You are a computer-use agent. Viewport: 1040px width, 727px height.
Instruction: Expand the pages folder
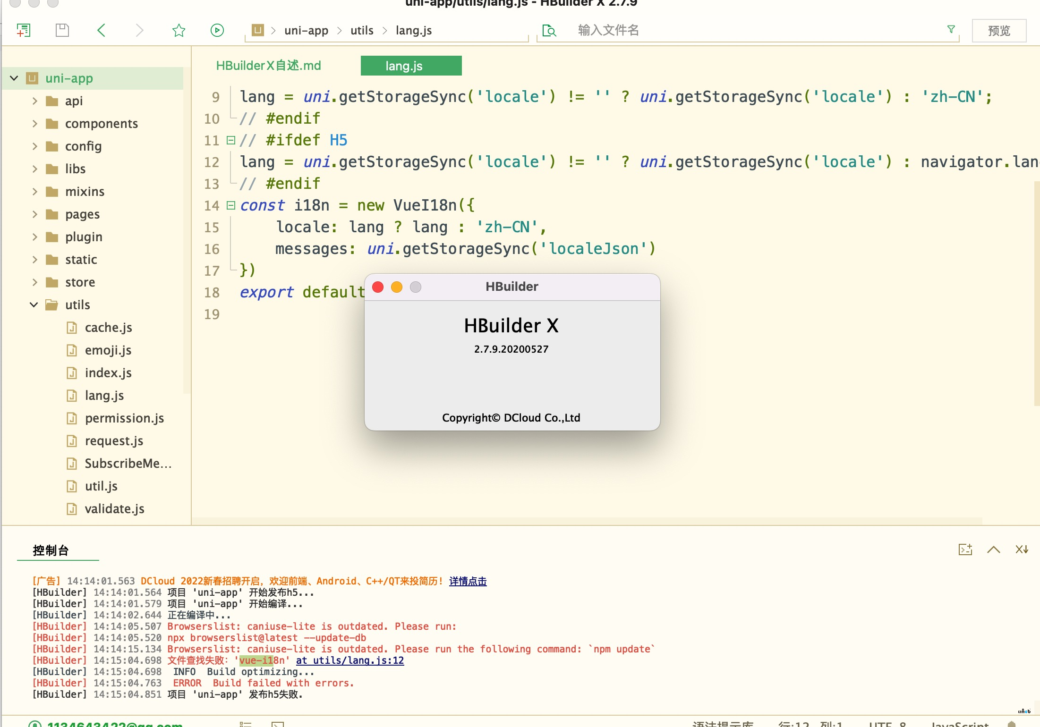34,214
